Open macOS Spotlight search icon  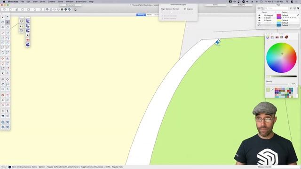tap(287, 1)
